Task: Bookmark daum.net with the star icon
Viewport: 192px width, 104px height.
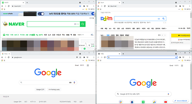Action: [x=176, y=6]
